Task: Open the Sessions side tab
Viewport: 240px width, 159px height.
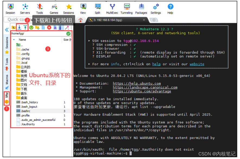Action: tap(7, 45)
